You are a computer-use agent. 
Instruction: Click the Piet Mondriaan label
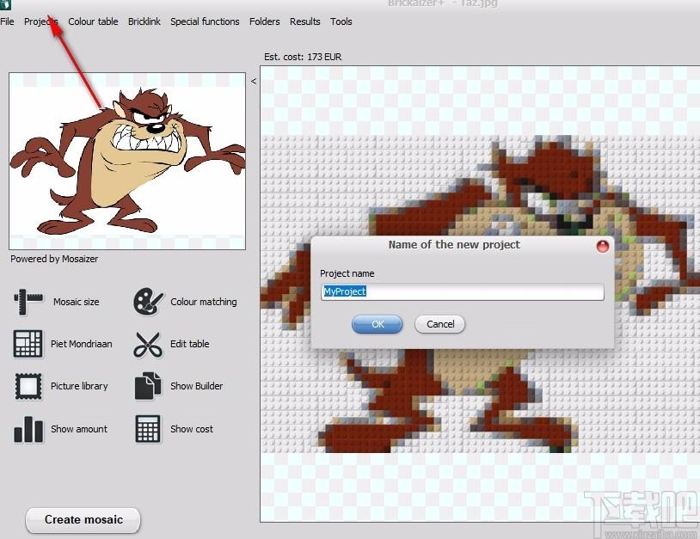pos(81,344)
